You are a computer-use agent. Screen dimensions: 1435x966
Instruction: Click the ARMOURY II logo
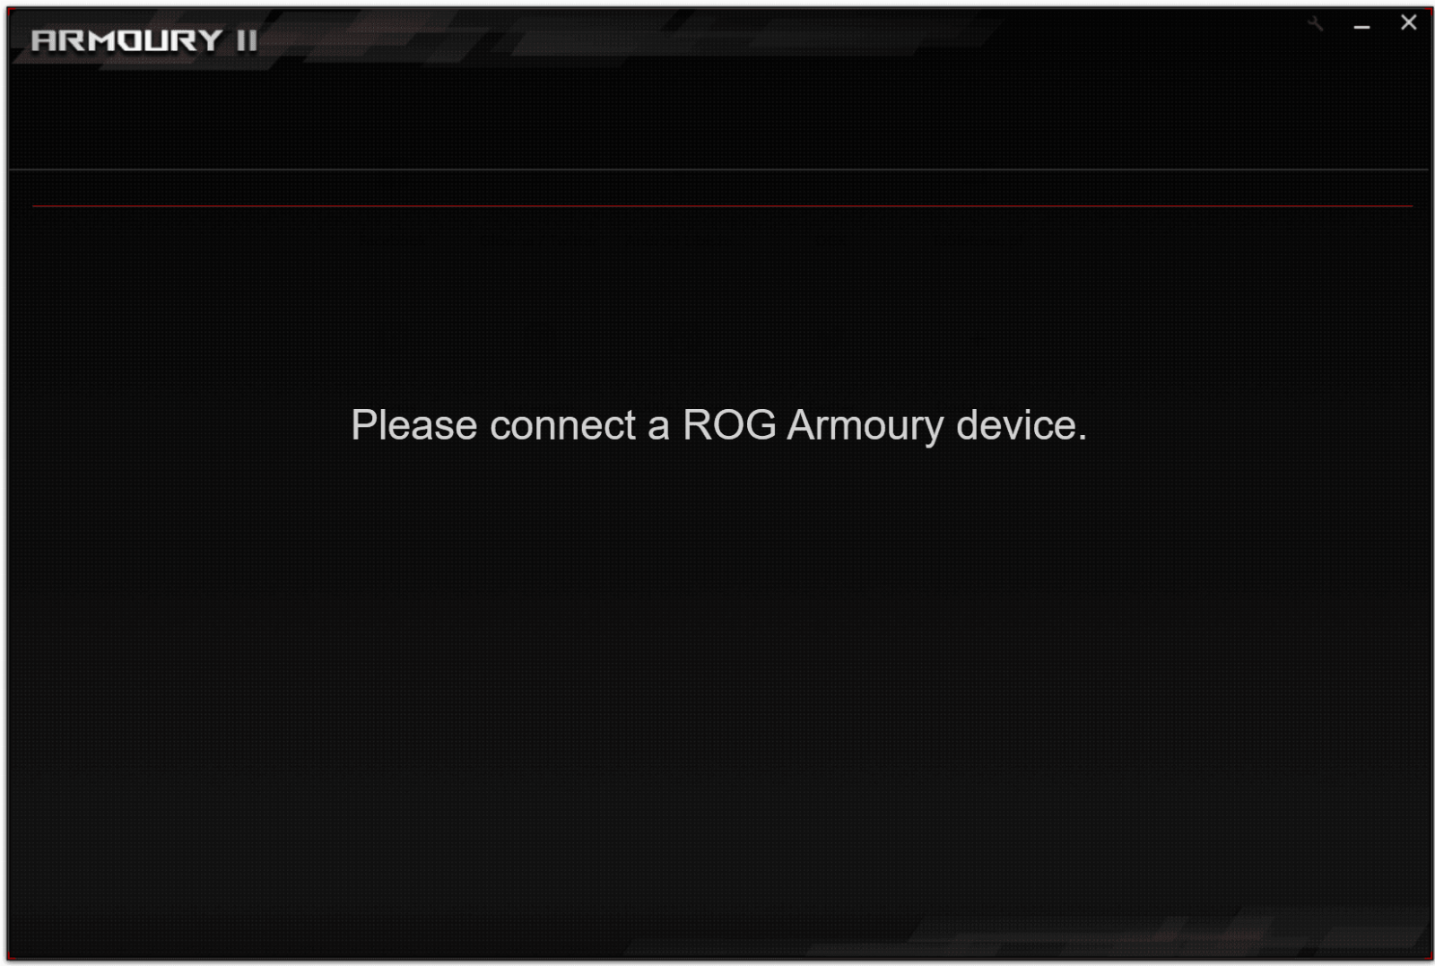144,40
